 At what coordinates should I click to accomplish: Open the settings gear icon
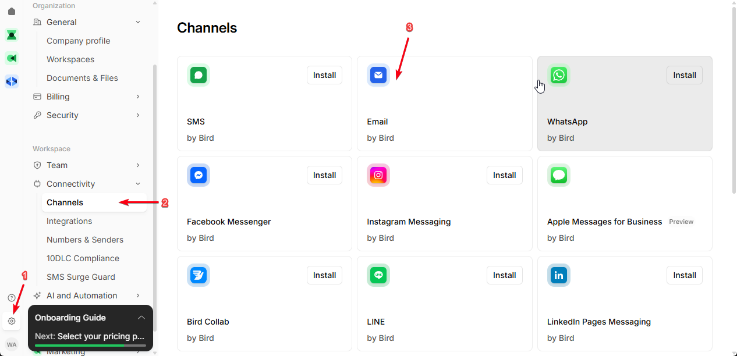pos(12,321)
